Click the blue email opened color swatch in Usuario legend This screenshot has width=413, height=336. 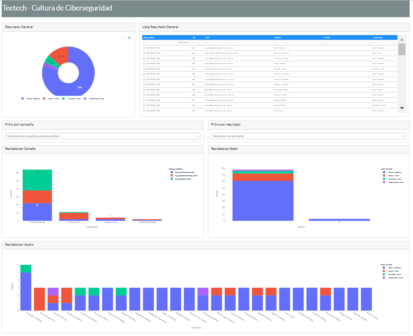[x=384, y=268]
